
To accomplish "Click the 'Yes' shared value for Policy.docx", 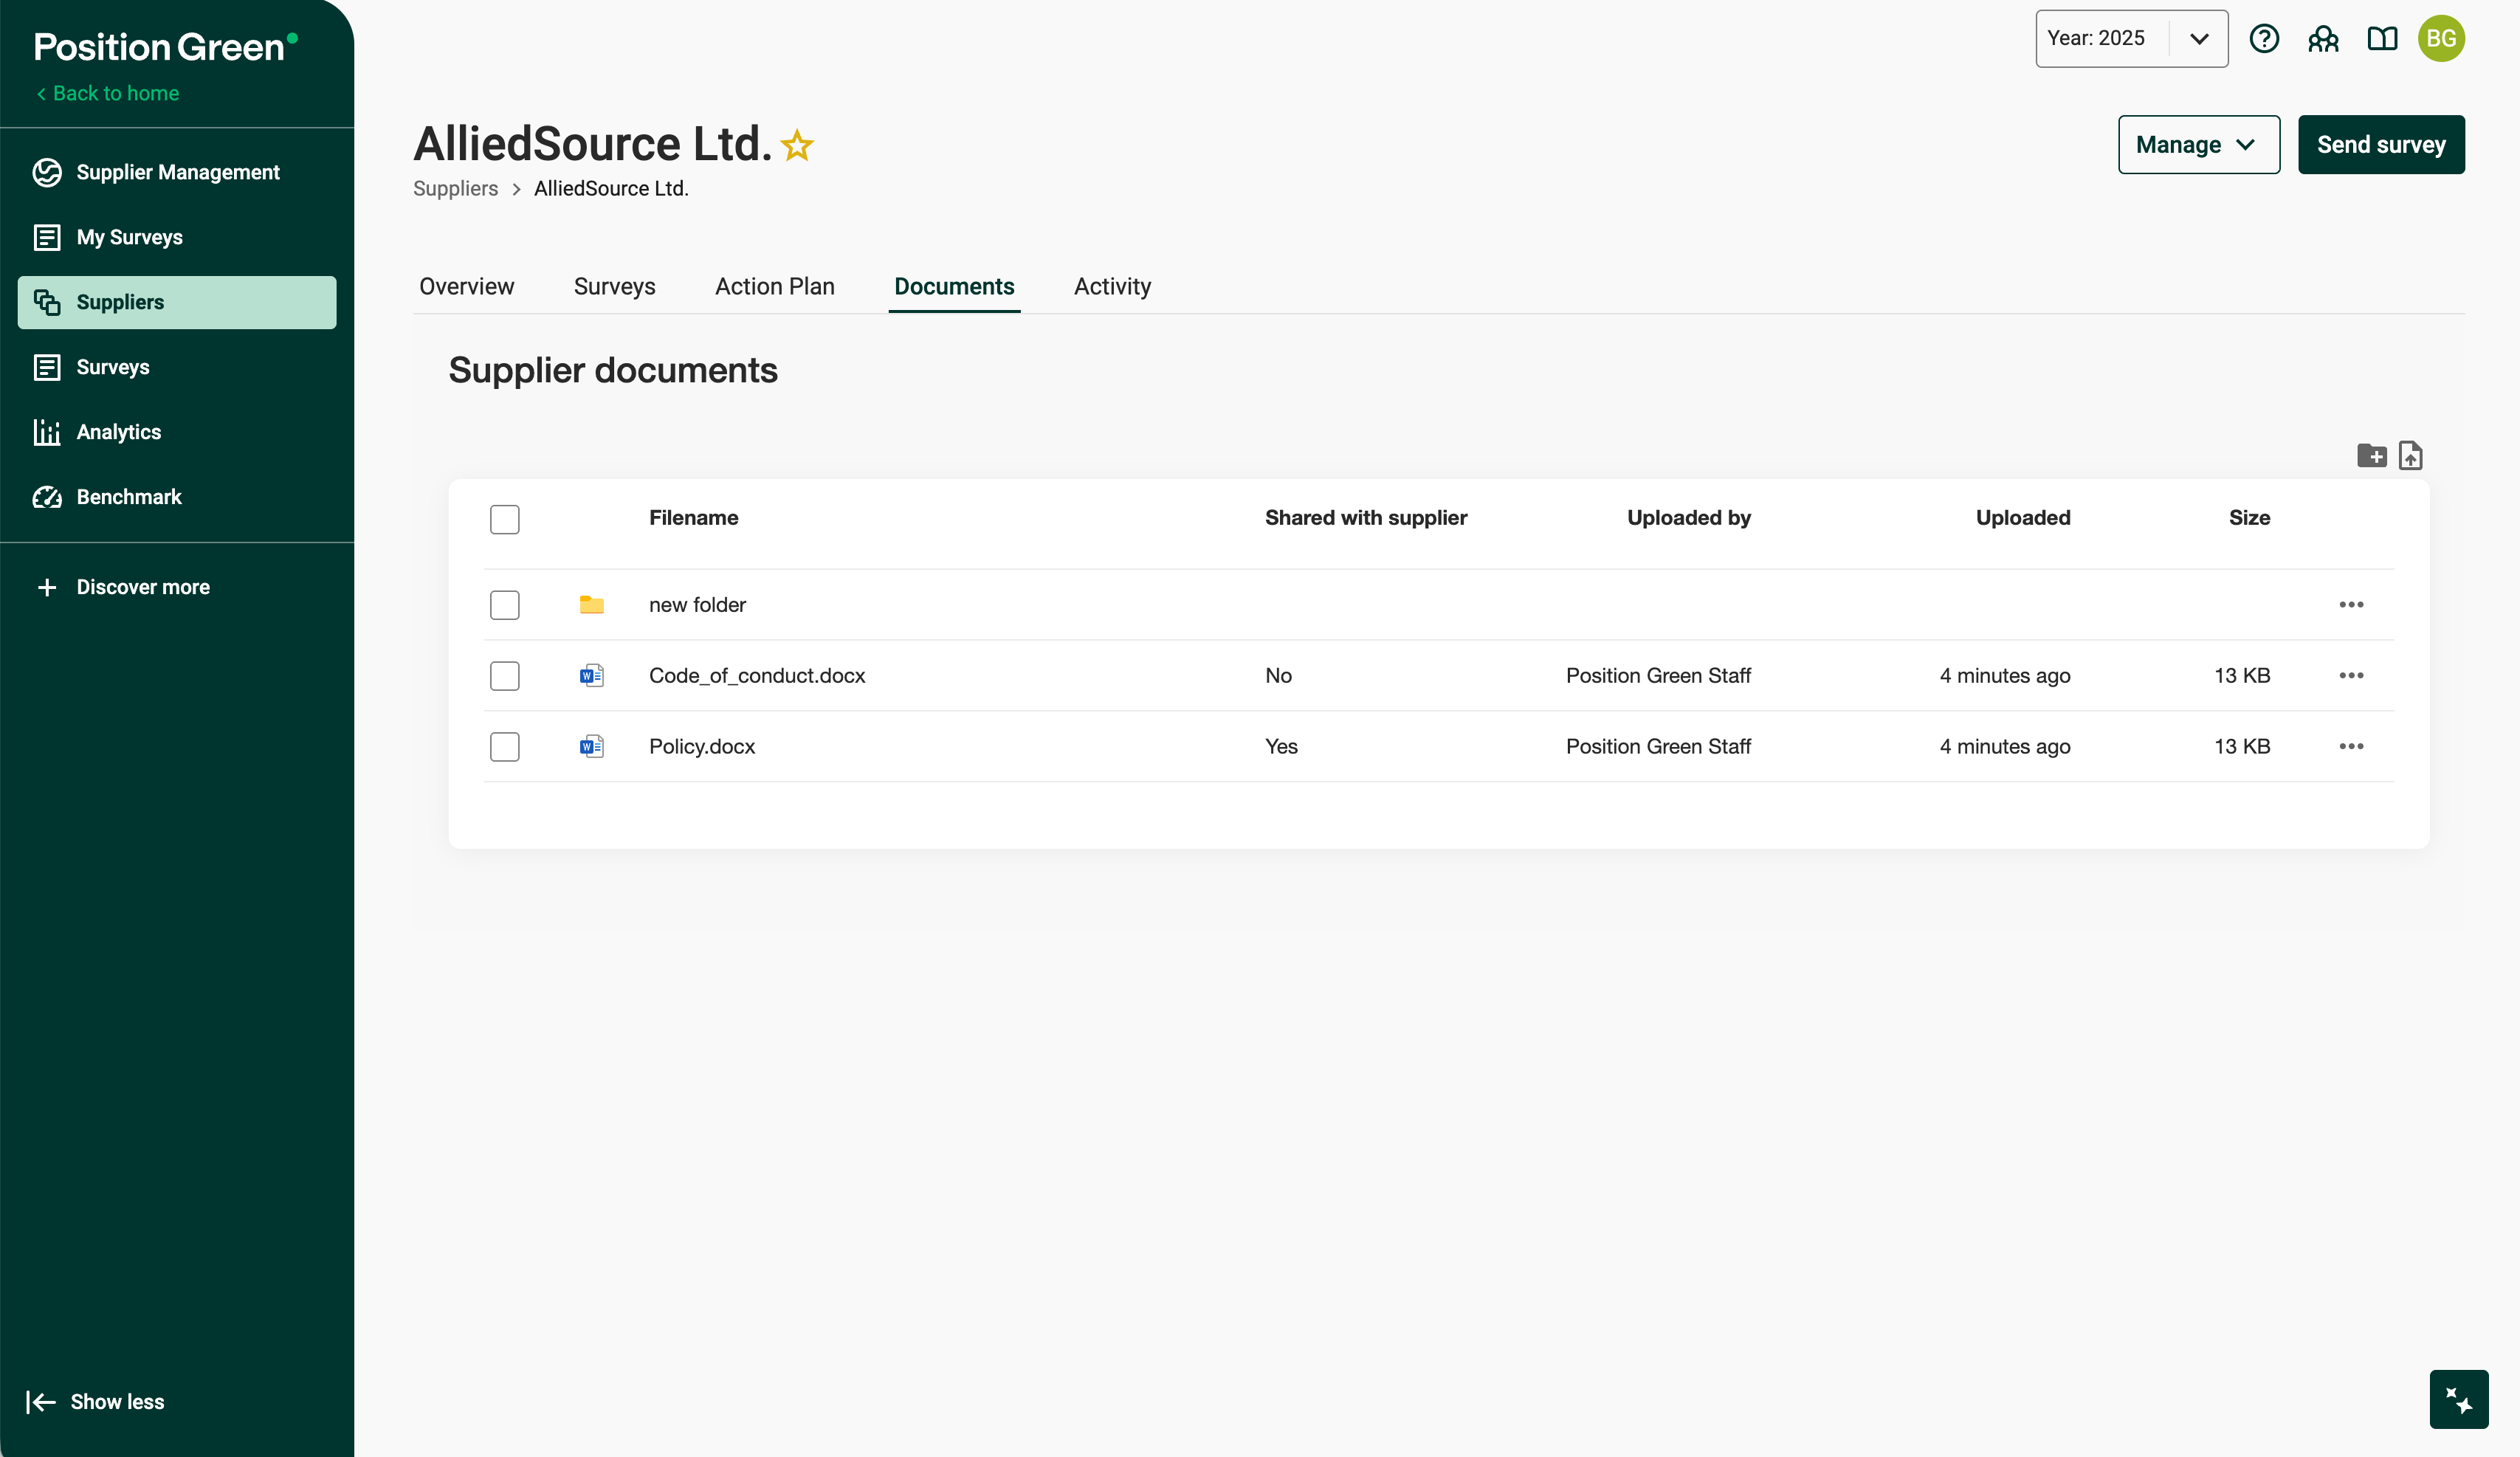I will 1281,747.
